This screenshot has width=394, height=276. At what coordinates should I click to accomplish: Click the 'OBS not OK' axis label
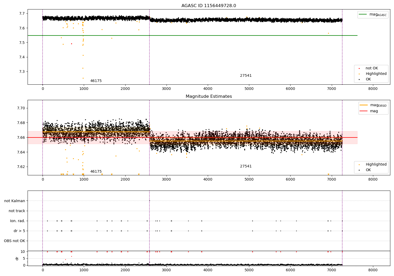point(14,241)
